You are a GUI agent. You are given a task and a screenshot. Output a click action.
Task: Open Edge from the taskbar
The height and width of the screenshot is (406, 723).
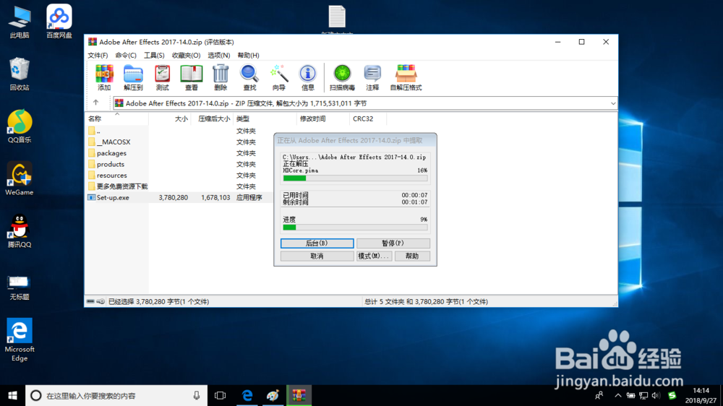coord(247,395)
